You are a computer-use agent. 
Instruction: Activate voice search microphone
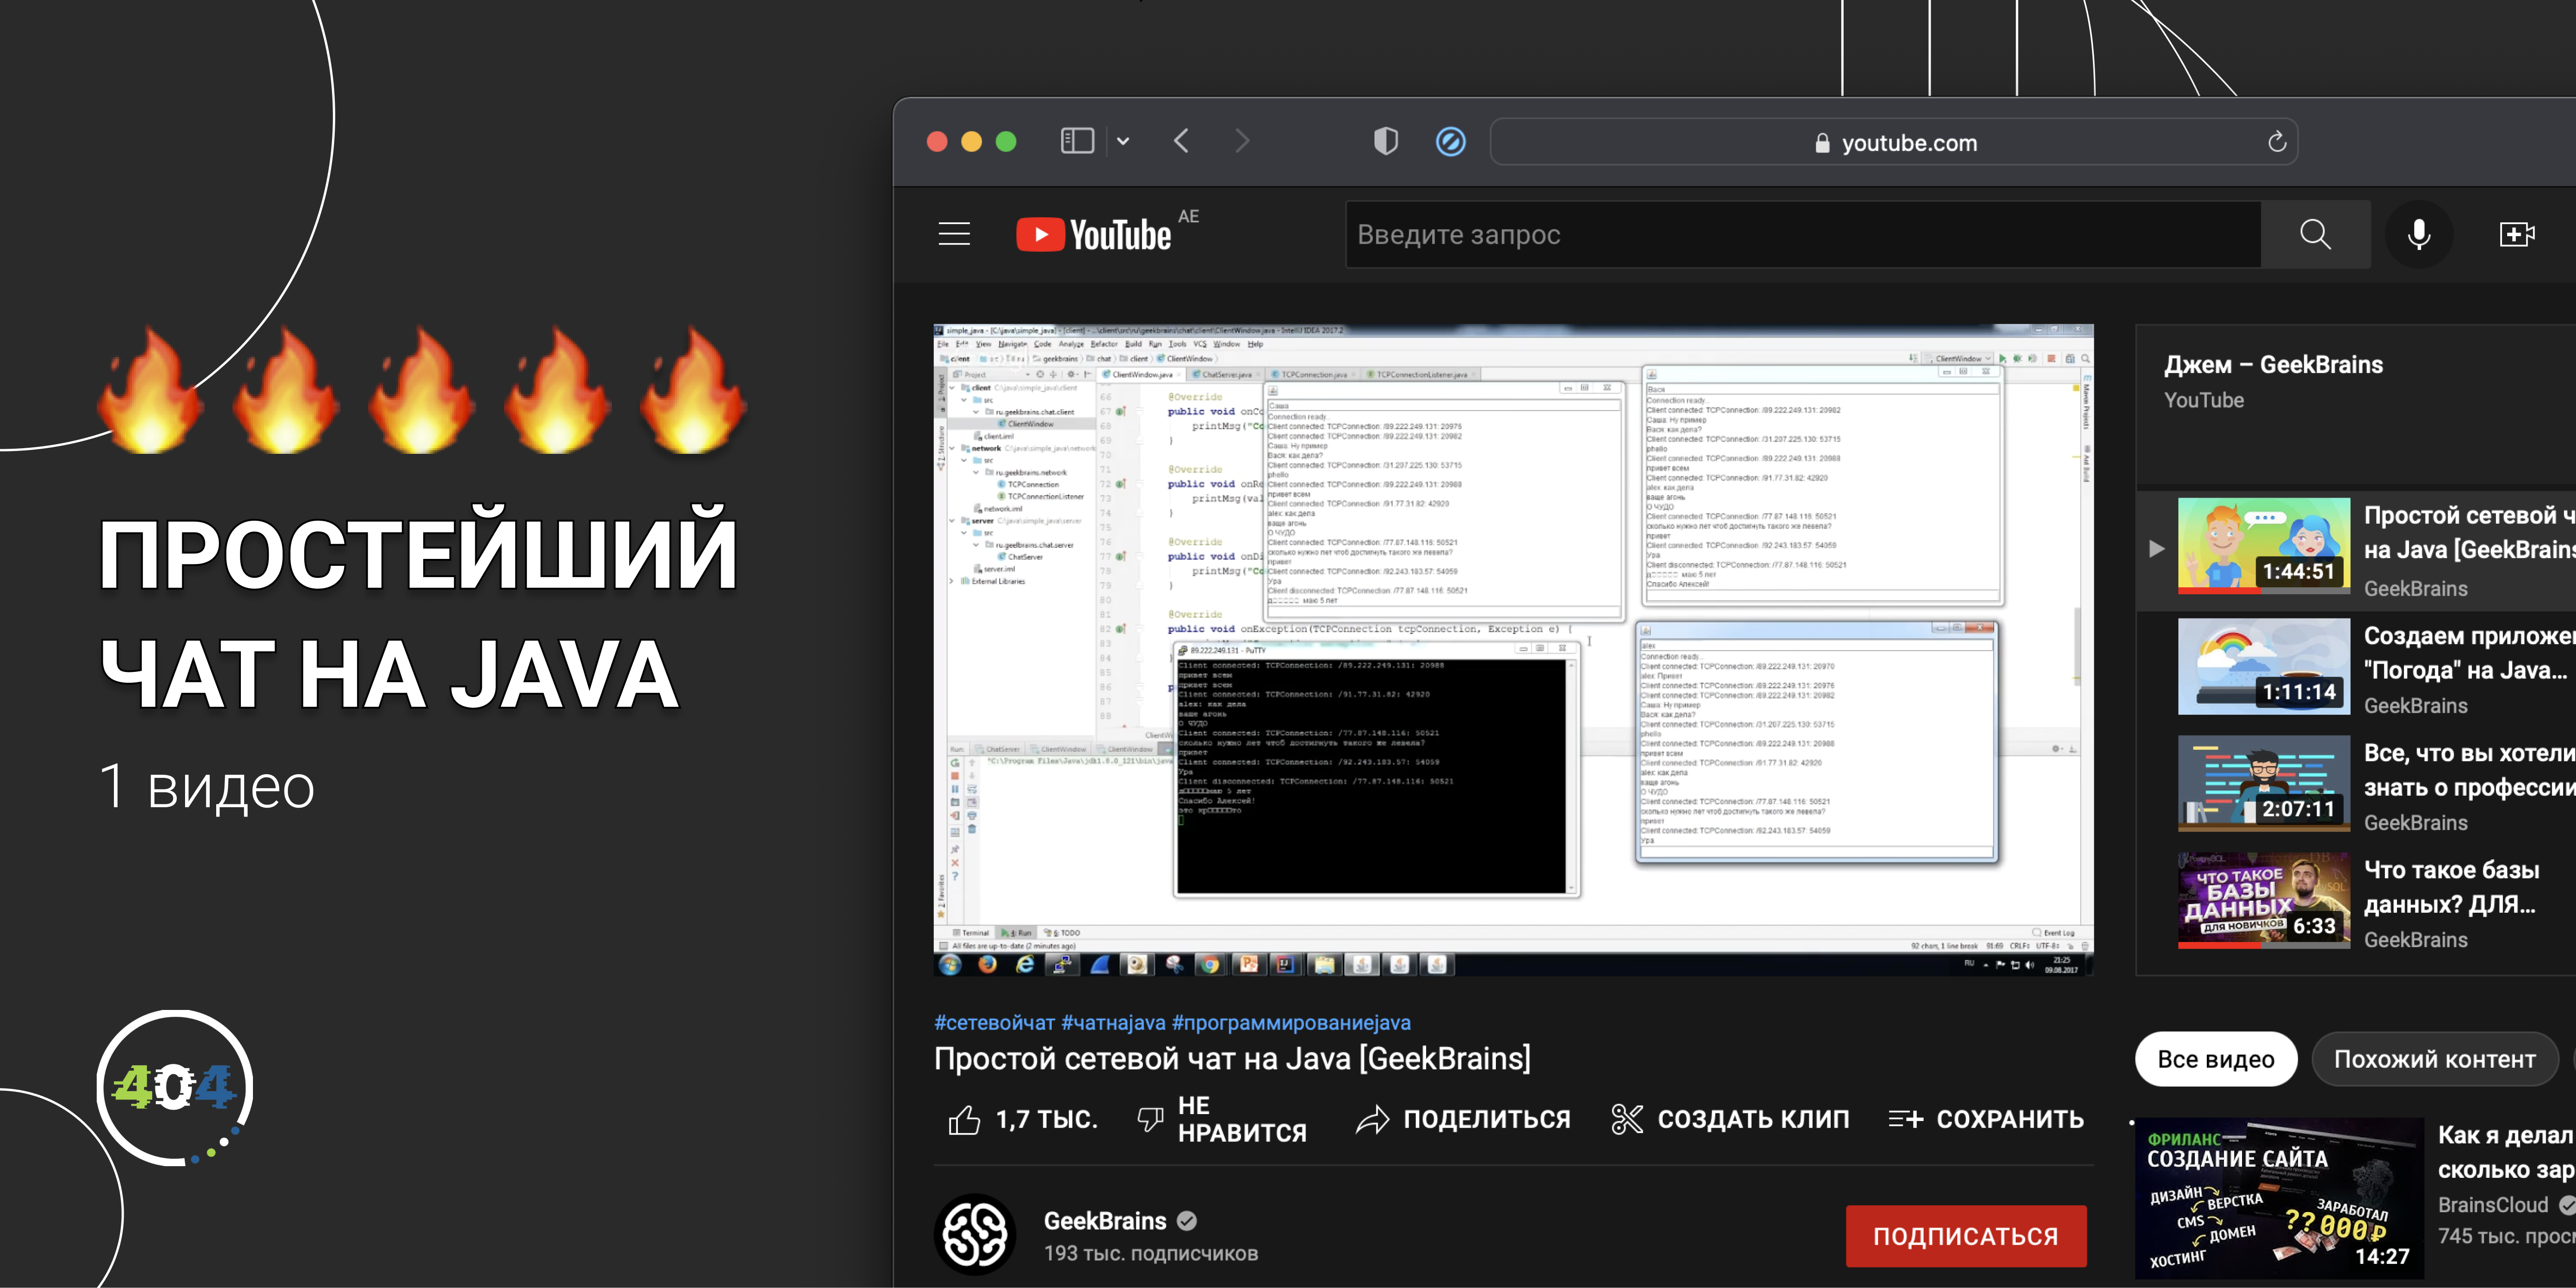(2418, 234)
